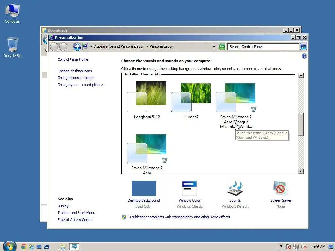
Task: Expand the arrow before Appearance and Personalization
Action: 91,46
